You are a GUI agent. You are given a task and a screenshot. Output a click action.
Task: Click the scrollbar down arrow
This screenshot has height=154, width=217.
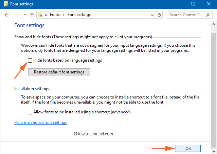(x=214, y=151)
